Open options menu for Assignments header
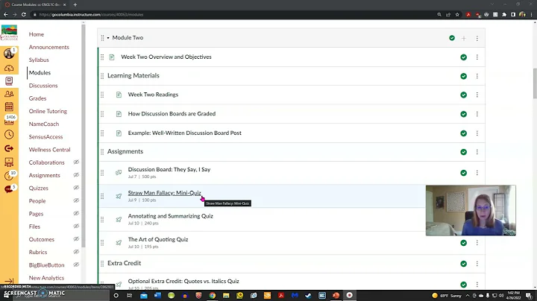Image resolution: width=537 pixels, height=301 pixels. tap(477, 152)
